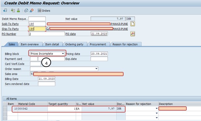Switch to the Item overview tab
Screen dimensions: 201x121
[x=30, y=44]
